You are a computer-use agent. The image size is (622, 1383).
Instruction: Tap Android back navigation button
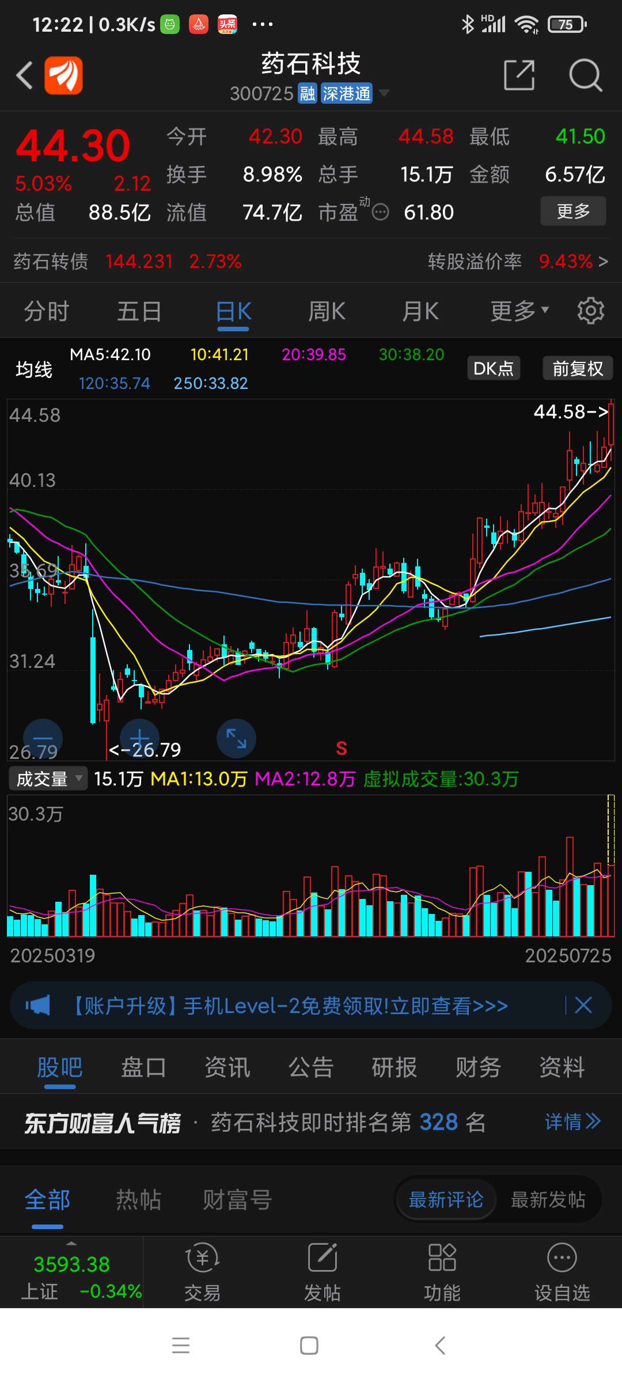pos(440,1346)
